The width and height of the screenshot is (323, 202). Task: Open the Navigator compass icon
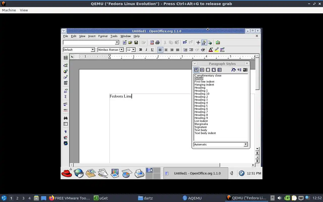[x=198, y=42]
